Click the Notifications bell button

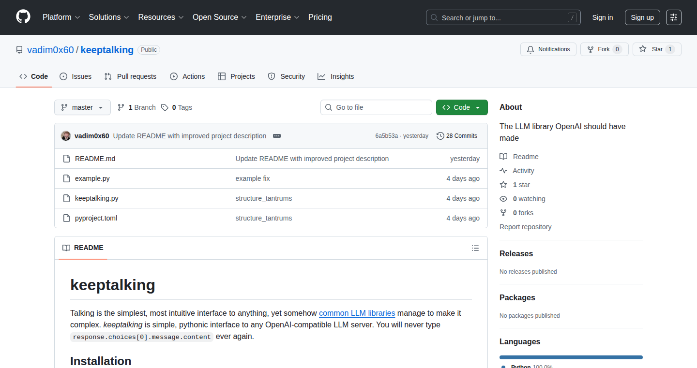tap(548, 49)
